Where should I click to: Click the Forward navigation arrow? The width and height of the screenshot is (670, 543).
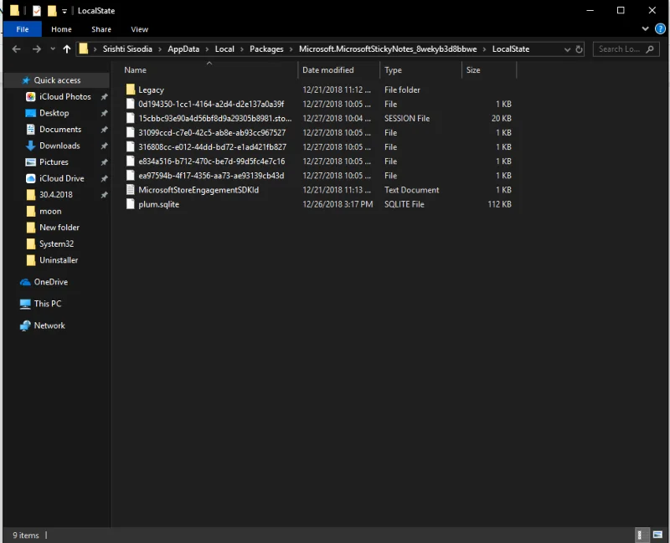tap(36, 49)
